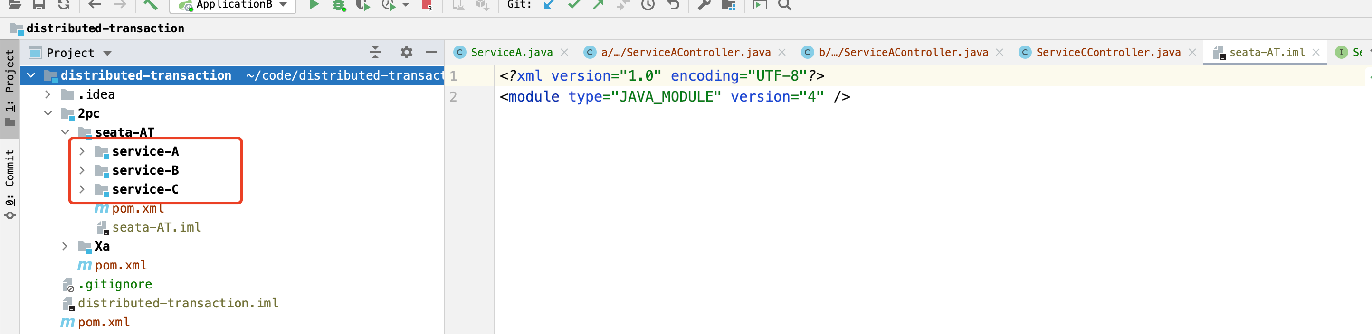
Task: Click the Search Everywhere magnifier
Action: (785, 5)
